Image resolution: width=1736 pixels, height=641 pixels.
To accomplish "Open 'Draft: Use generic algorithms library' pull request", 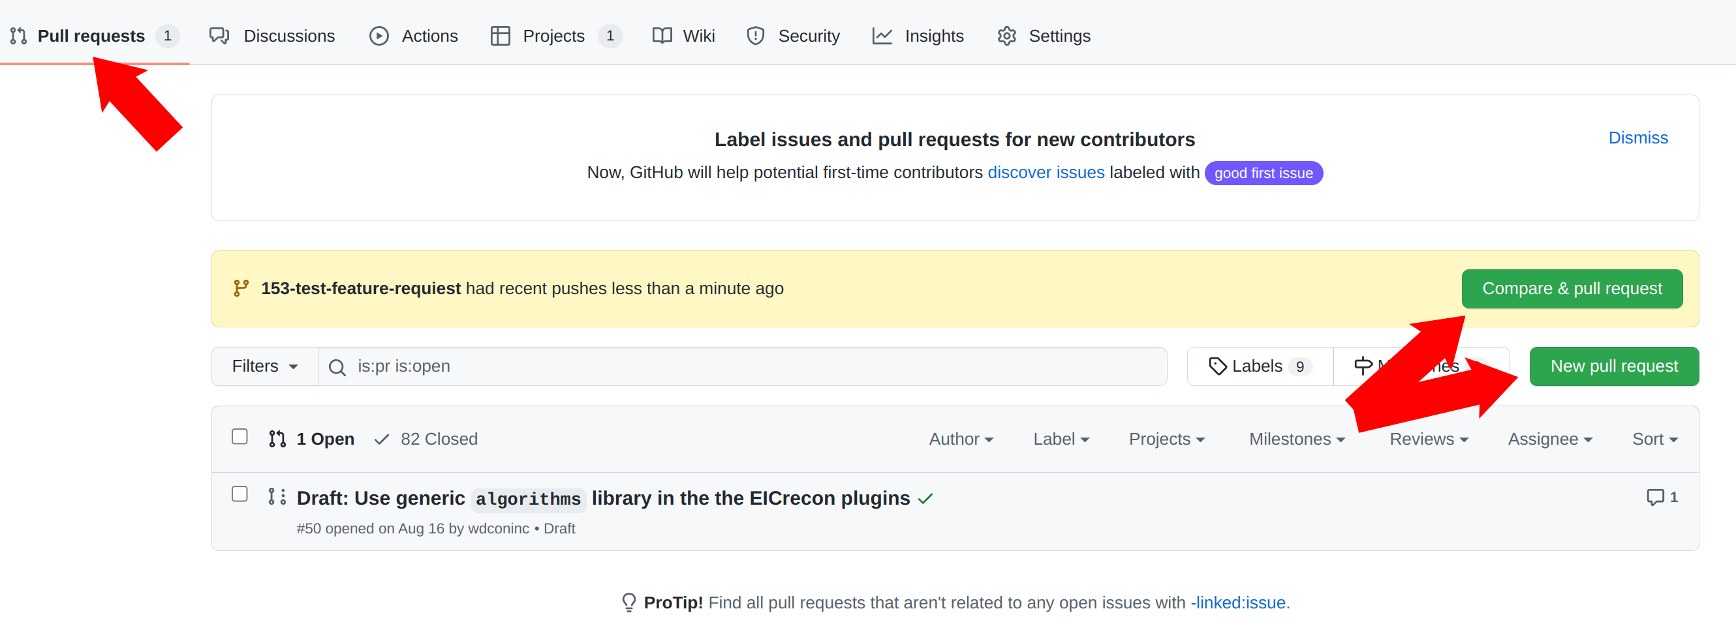I will tap(603, 498).
